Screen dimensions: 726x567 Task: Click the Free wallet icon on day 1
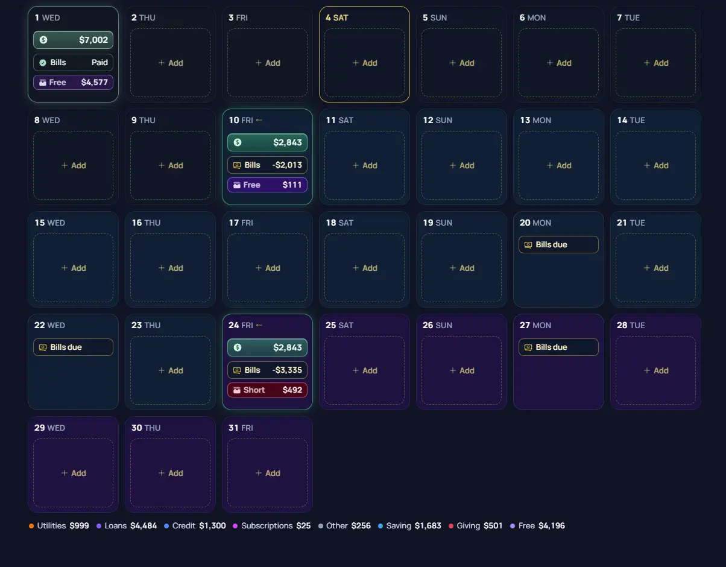43,83
